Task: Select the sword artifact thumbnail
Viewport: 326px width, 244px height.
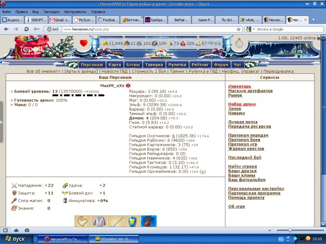Action: coord(116,221)
